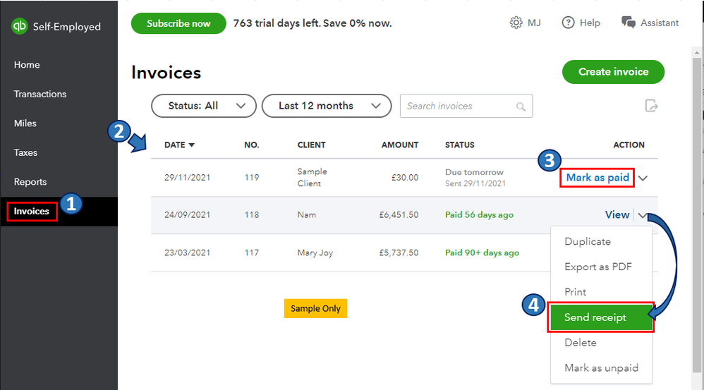Viewport: 704px width, 390px height.
Task: Click the Search invoices field
Action: 459,106
